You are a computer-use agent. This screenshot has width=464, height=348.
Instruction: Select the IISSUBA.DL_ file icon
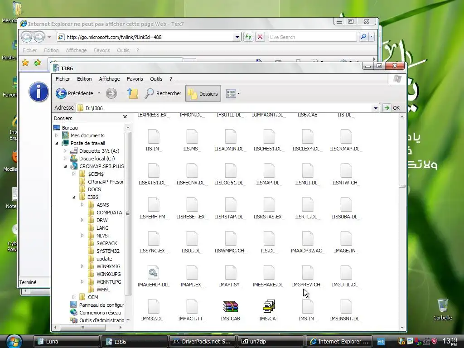(x=346, y=204)
